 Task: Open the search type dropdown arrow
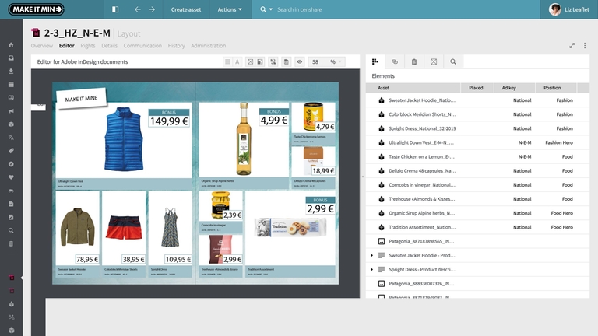click(x=271, y=9)
